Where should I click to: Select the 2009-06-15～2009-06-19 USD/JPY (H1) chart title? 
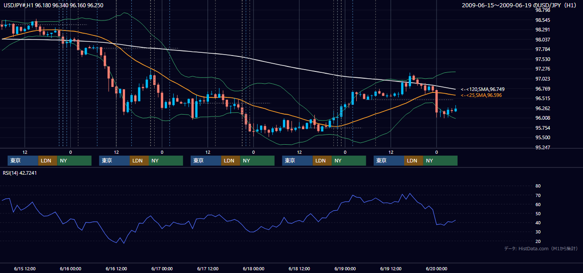point(520,5)
